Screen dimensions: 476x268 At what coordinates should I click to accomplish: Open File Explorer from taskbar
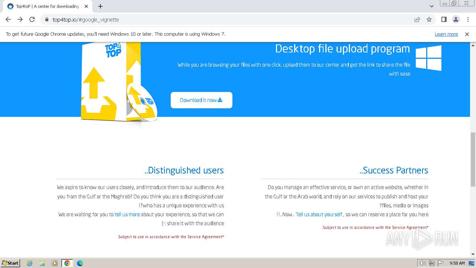42,263
